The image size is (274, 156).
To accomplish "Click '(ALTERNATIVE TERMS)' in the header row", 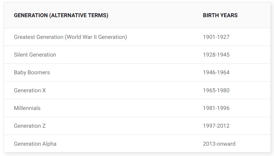I will click(x=79, y=15).
